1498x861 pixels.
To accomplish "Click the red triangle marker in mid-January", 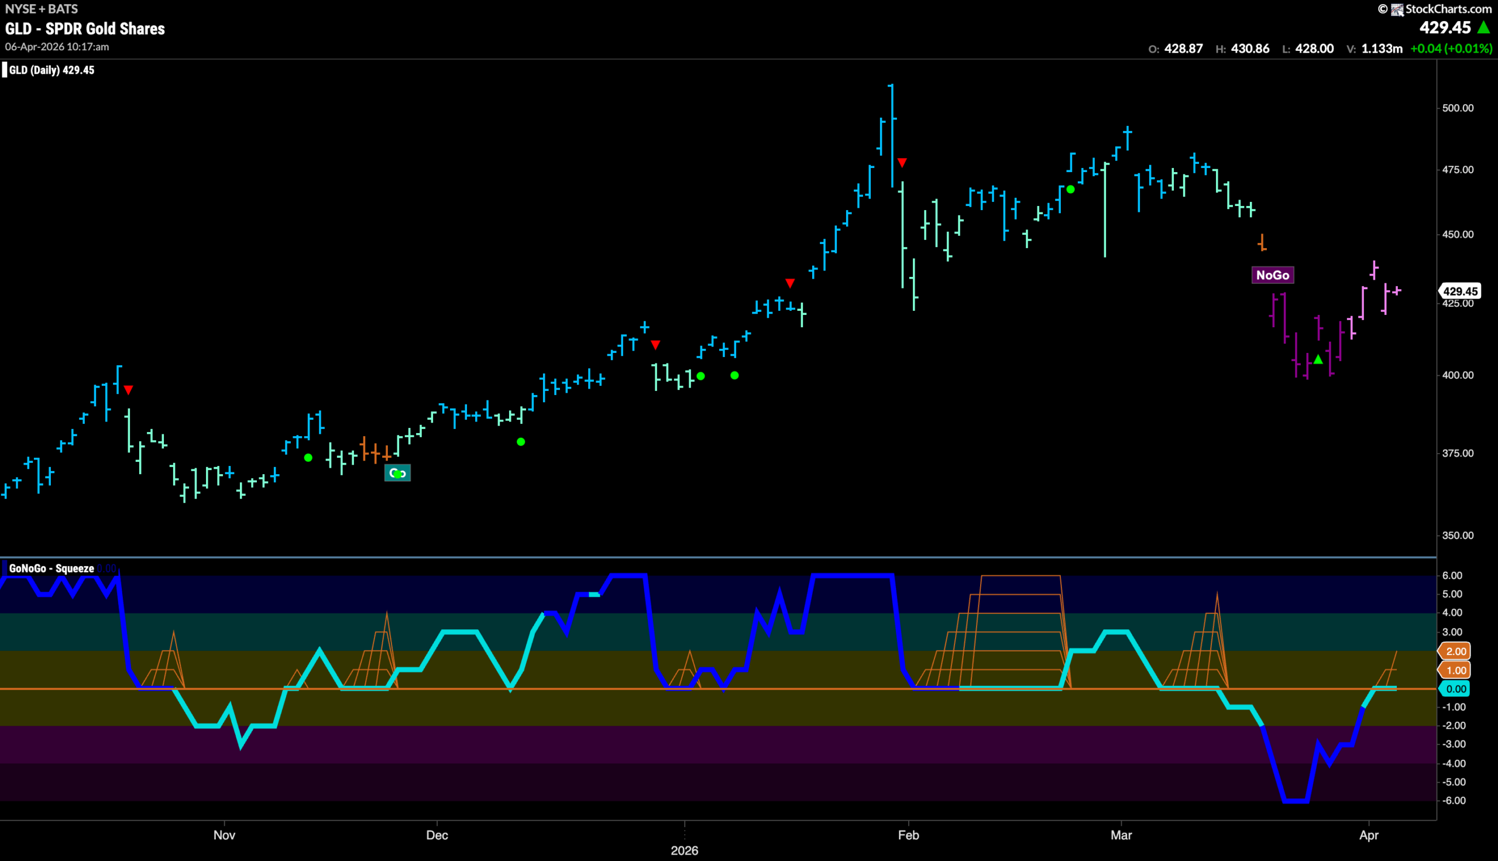I will 789,283.
